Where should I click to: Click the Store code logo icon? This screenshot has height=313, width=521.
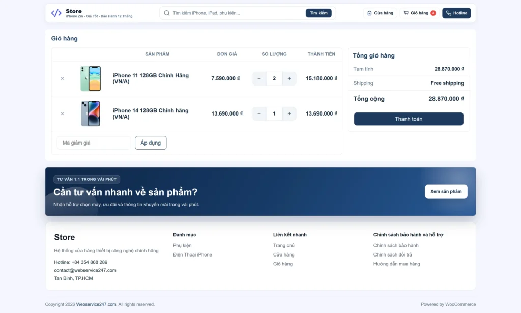coord(56,13)
